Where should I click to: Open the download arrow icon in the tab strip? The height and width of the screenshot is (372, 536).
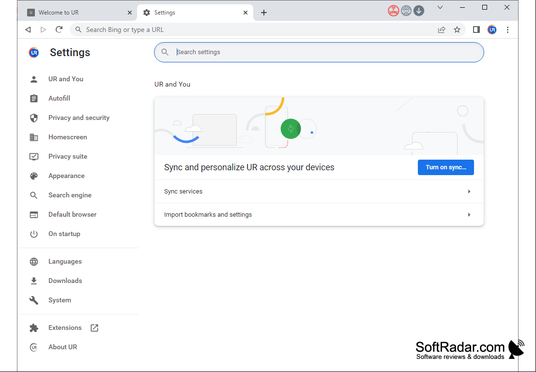[419, 11]
